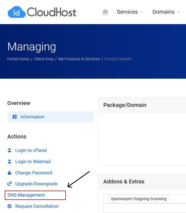The height and width of the screenshot is (213, 186).
Task: Click the CloudHost cloud logo
Action: (x=16, y=12)
